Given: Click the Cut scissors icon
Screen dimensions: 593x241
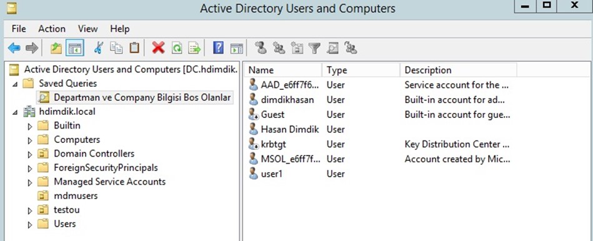Looking at the screenshot, I should coord(98,48).
